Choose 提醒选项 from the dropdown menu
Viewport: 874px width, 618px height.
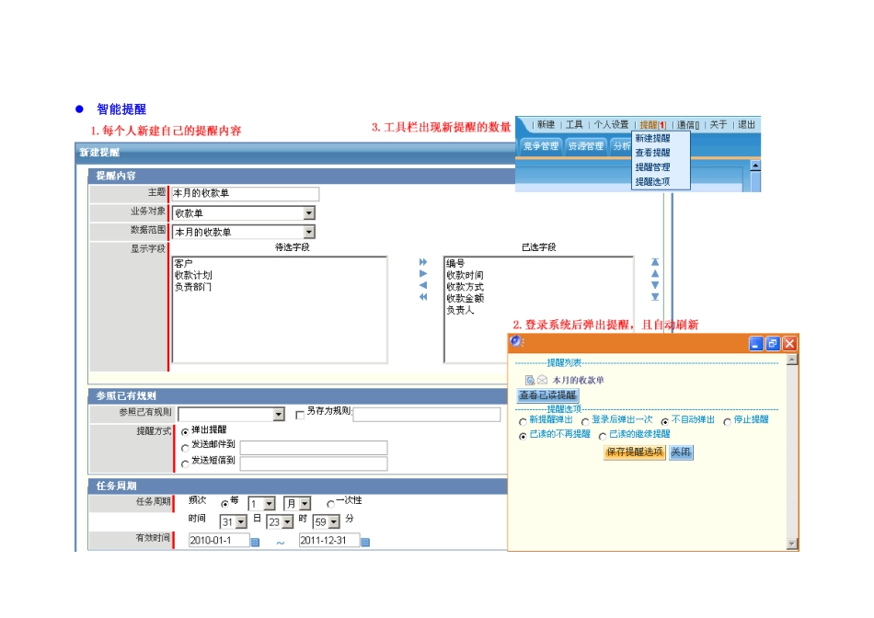click(652, 182)
